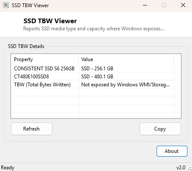Close the SSD TBW Viewer window
Screen dimensions: 192x171
point(183,5)
